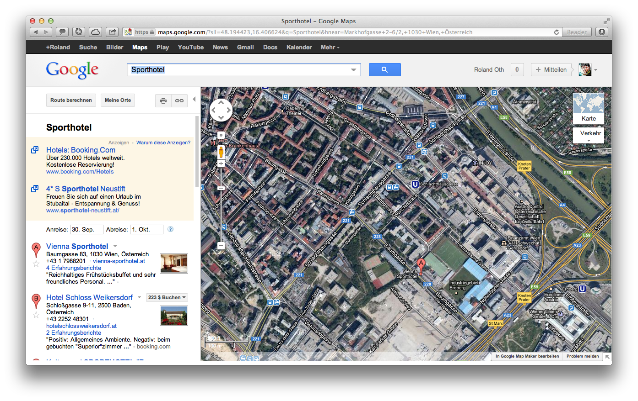Zoom in with the plus button
Image resolution: width=638 pixels, height=401 pixels.
coord(221,163)
